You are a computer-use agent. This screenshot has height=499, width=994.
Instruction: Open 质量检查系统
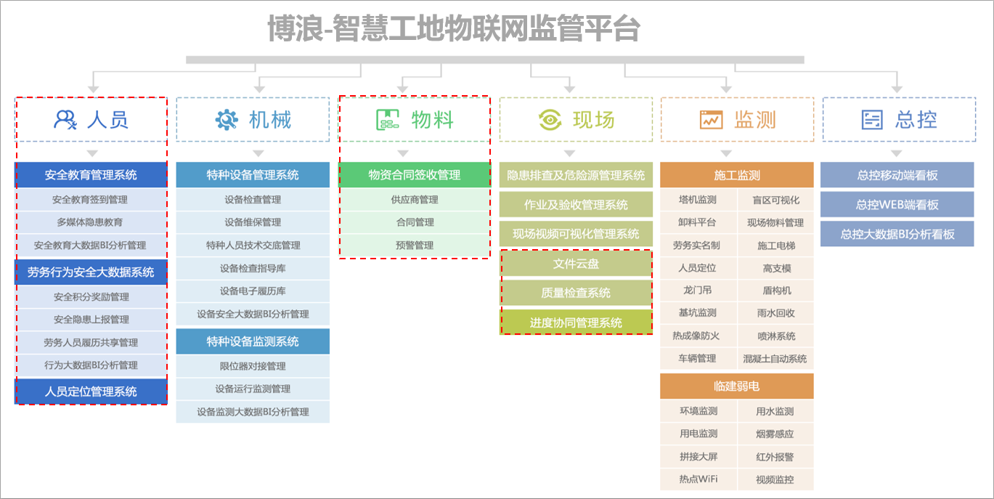click(576, 293)
